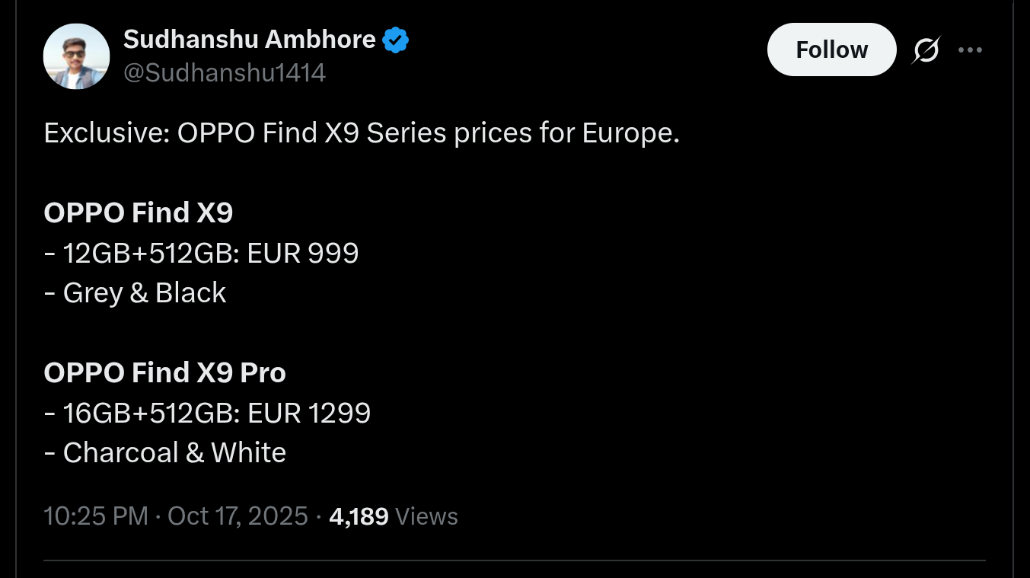The height and width of the screenshot is (578, 1030).
Task: Click the bold OPPO Find X9 Pro heading
Action: click(165, 373)
